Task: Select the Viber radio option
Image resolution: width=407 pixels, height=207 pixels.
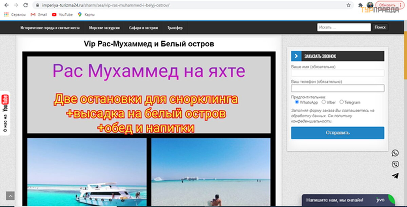Action: coord(324,102)
